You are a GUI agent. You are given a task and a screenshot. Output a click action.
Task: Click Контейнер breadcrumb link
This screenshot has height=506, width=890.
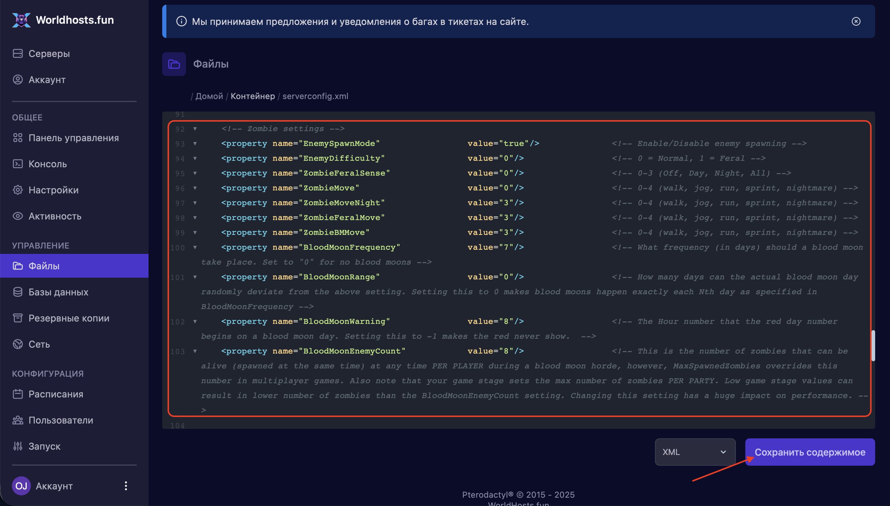point(253,96)
